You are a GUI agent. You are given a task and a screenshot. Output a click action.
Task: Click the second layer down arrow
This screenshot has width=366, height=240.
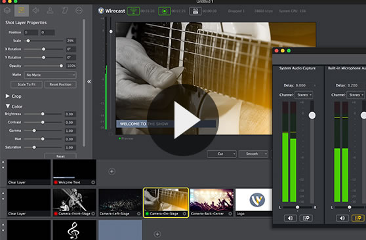tap(3, 199)
